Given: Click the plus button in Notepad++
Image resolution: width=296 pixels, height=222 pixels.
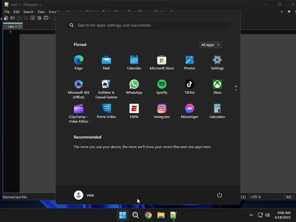Looking at the screenshot, I should coord(282,12).
